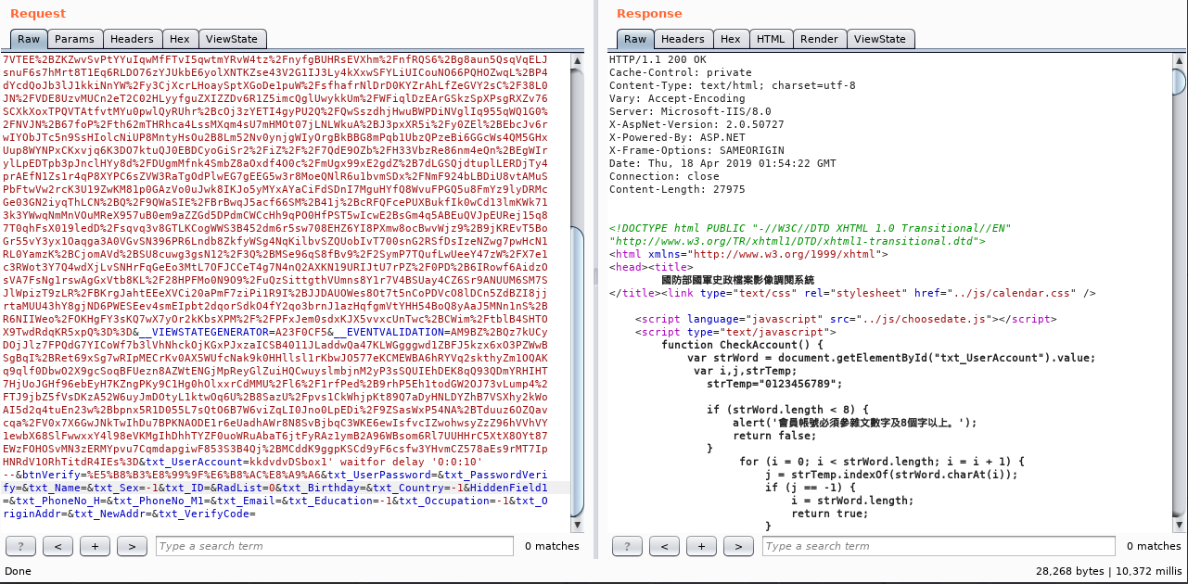Open the Headers tab in Request panel
The image size is (1188, 584).
point(132,39)
